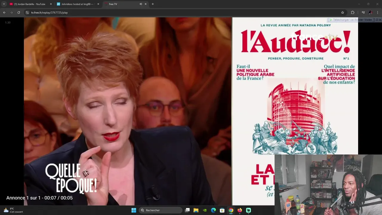Open Firefox from the taskbar
Viewport: 382px width, 215px height.
click(240, 210)
